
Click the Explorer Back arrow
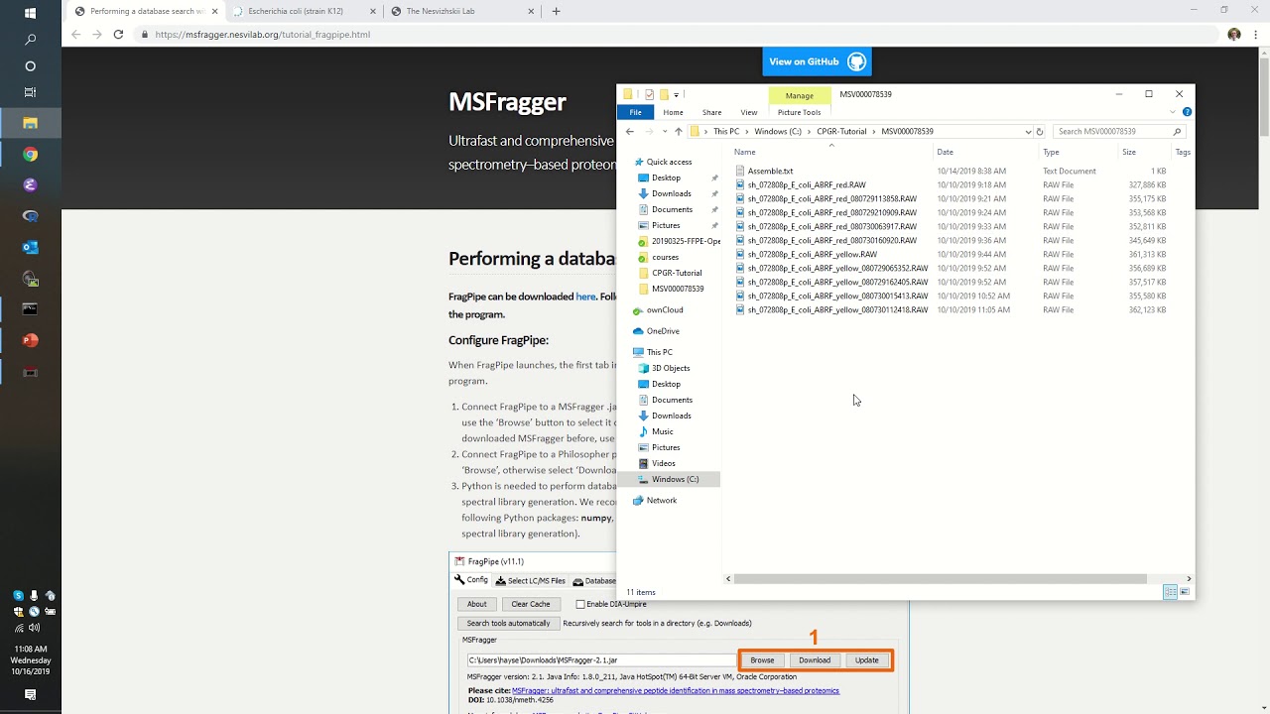629,131
